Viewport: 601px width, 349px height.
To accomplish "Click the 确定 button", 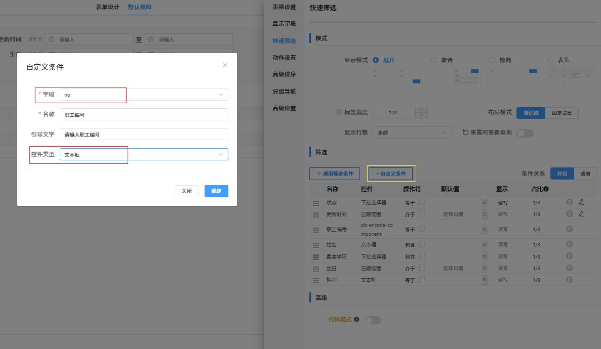I will tap(216, 191).
